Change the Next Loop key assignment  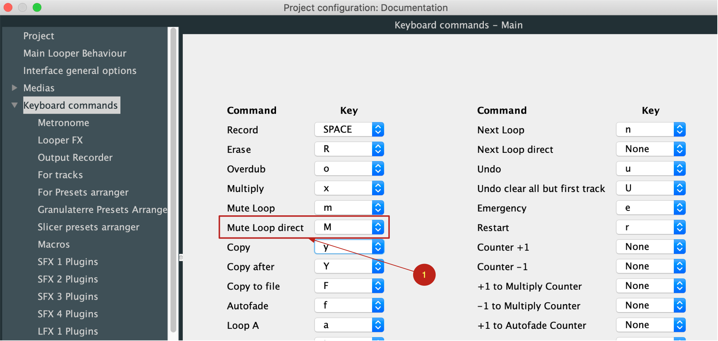coord(651,130)
